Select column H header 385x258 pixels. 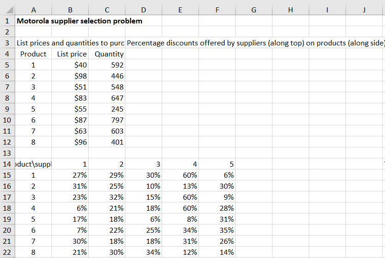(x=290, y=10)
